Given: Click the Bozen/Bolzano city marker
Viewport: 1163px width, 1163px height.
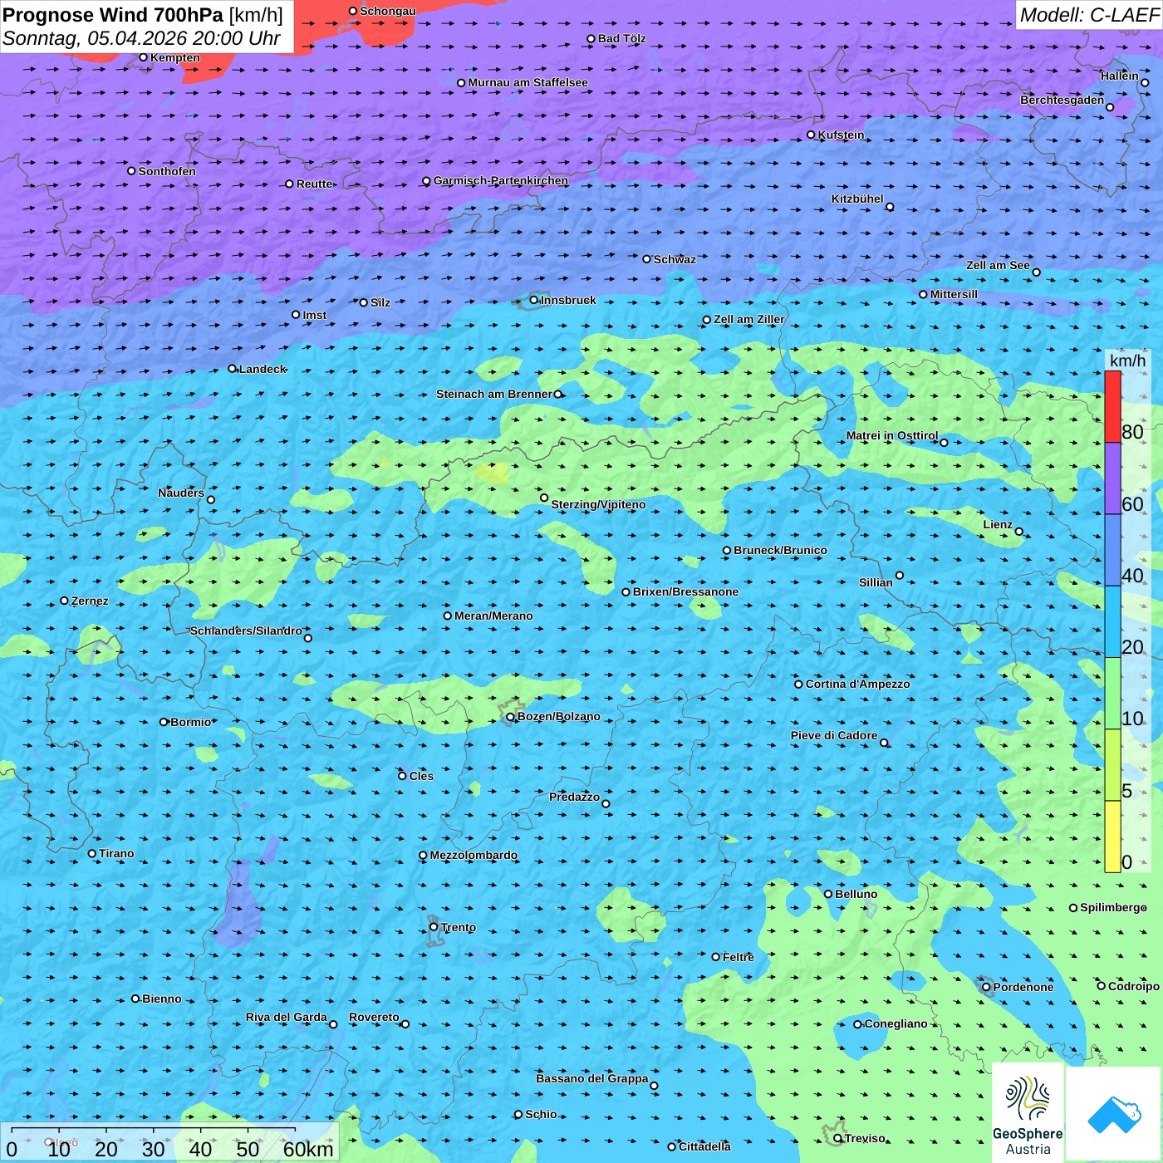Looking at the screenshot, I should coord(510,717).
